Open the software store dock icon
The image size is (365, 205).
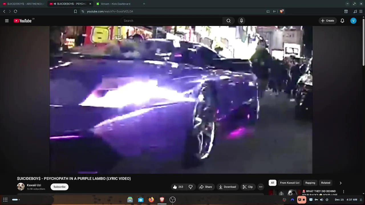click(x=141, y=200)
